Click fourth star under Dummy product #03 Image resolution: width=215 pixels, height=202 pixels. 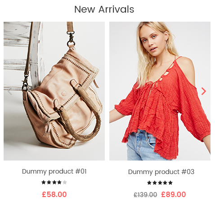165,183
